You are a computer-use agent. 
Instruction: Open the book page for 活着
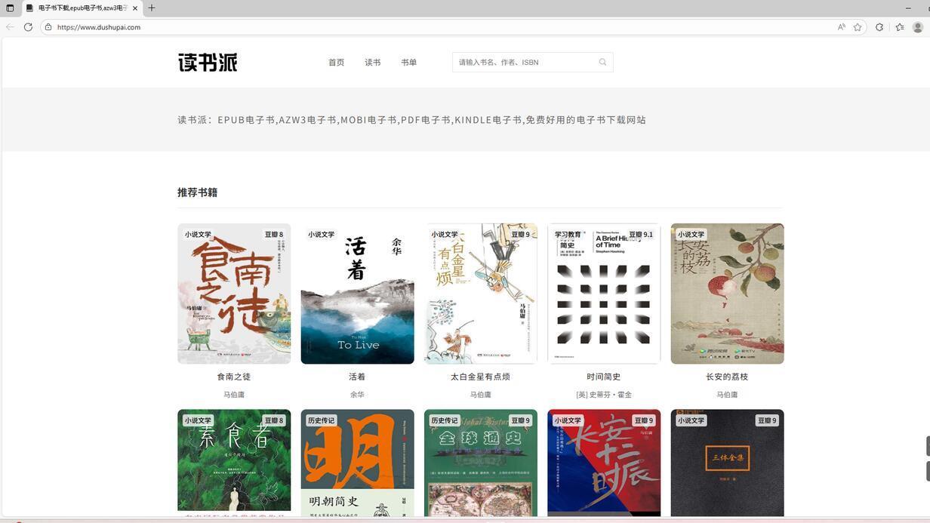click(356, 294)
